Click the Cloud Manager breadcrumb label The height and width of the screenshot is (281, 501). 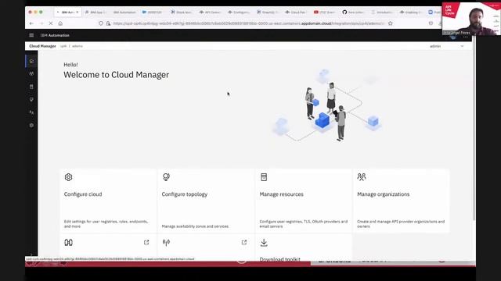pos(42,46)
